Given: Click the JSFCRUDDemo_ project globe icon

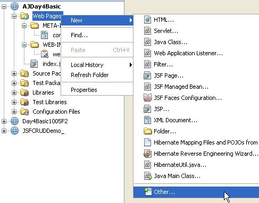Looking at the screenshot, I should point(14,131).
